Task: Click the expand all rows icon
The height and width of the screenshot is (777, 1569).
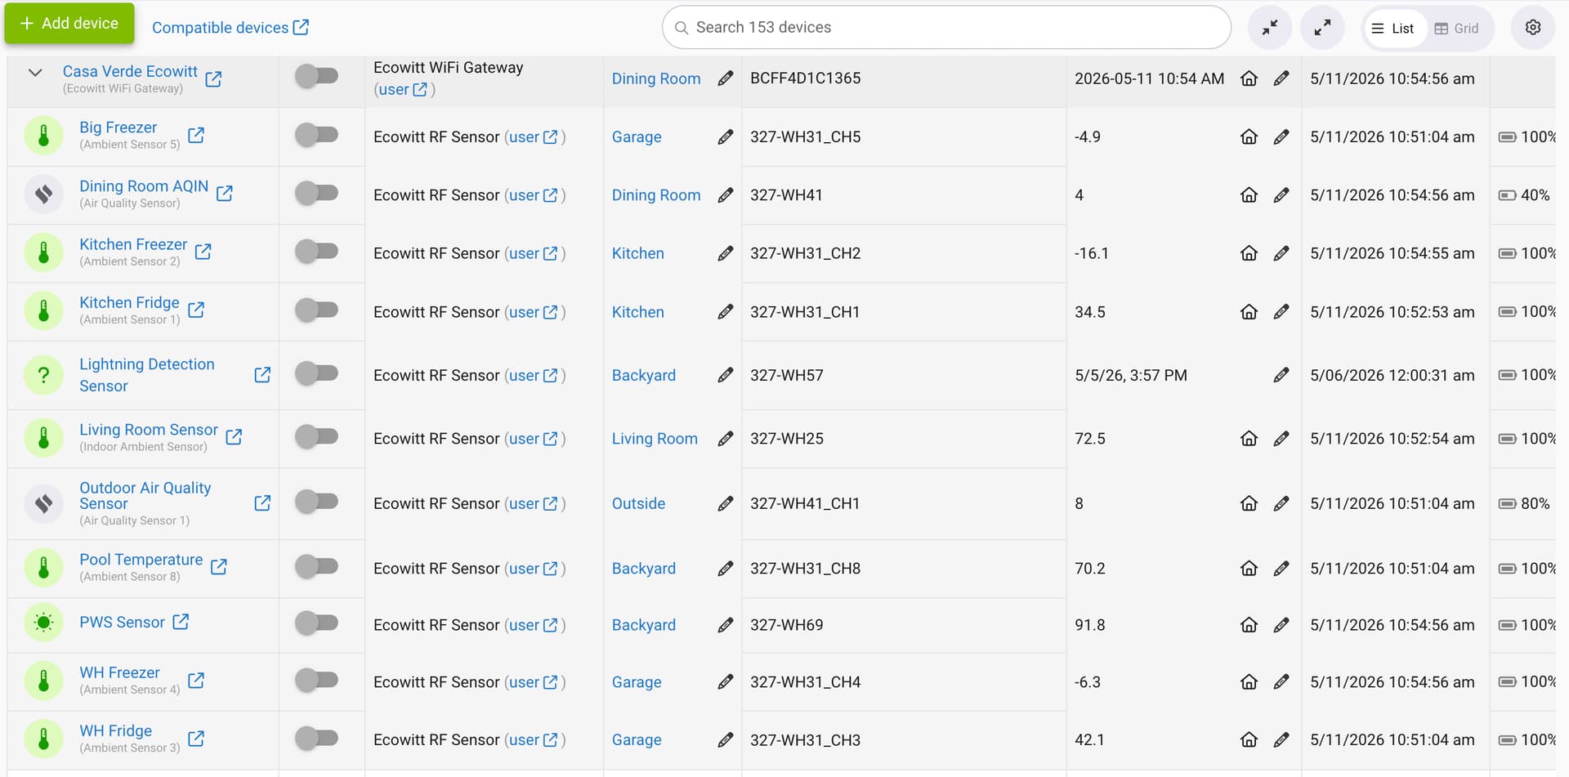Action: tap(1321, 28)
